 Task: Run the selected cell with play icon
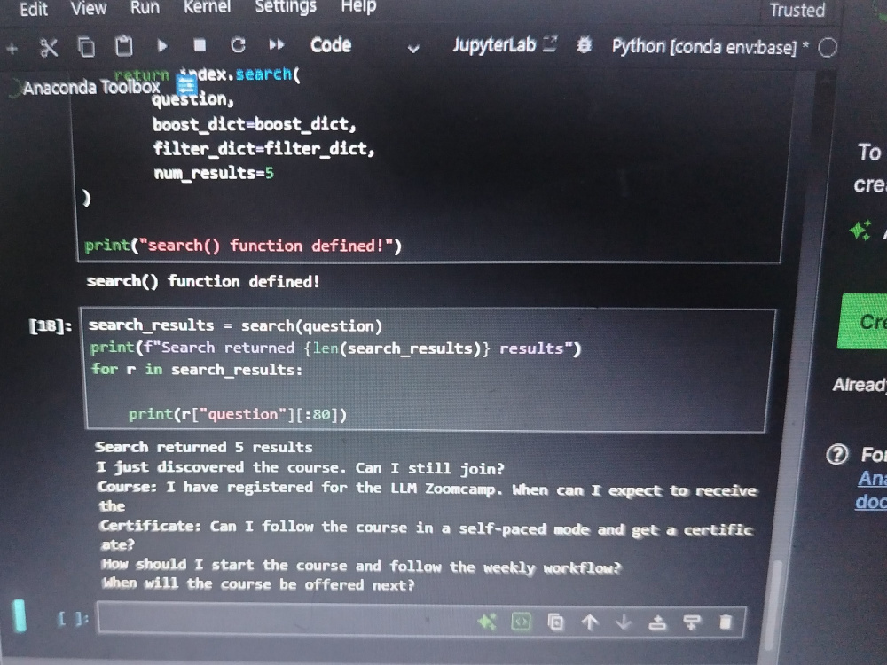(x=161, y=46)
